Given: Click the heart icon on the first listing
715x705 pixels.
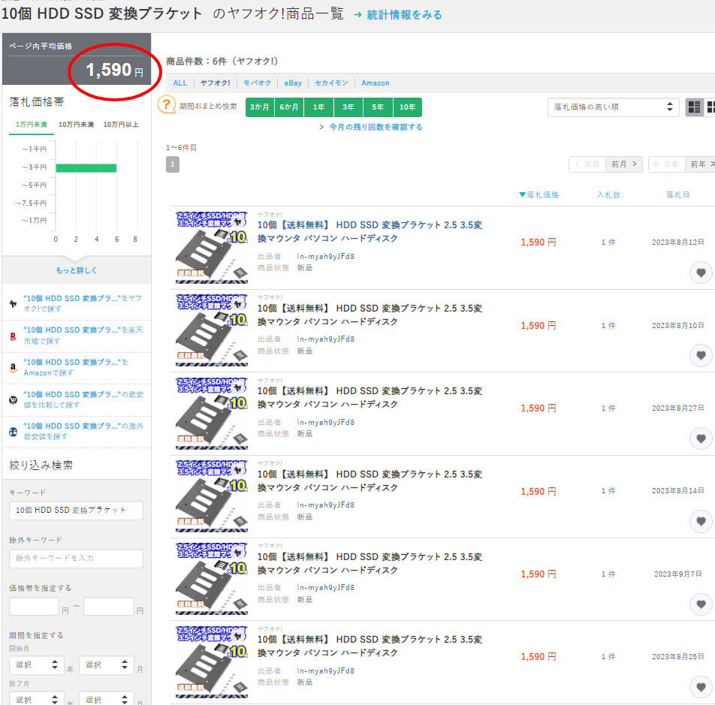Looking at the screenshot, I should (x=700, y=273).
